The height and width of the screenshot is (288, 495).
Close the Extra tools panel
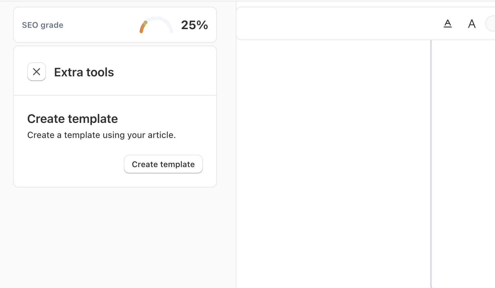(37, 72)
